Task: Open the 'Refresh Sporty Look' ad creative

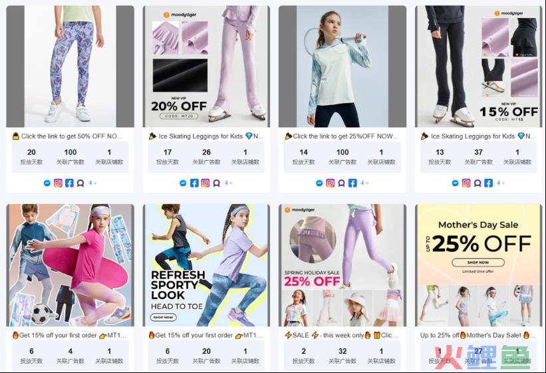Action: click(x=206, y=265)
